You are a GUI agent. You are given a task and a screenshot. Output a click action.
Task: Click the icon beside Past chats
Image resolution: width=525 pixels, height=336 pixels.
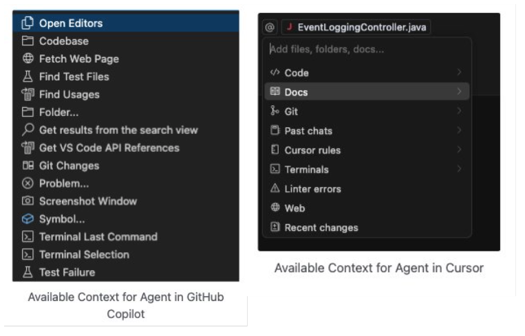point(275,130)
